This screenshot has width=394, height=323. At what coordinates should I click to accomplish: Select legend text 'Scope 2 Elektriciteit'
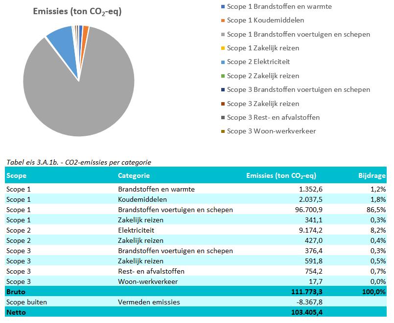coord(258,62)
